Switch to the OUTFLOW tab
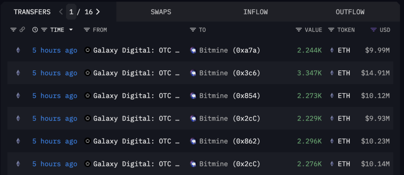Image resolution: width=404 pixels, height=175 pixels. point(350,12)
